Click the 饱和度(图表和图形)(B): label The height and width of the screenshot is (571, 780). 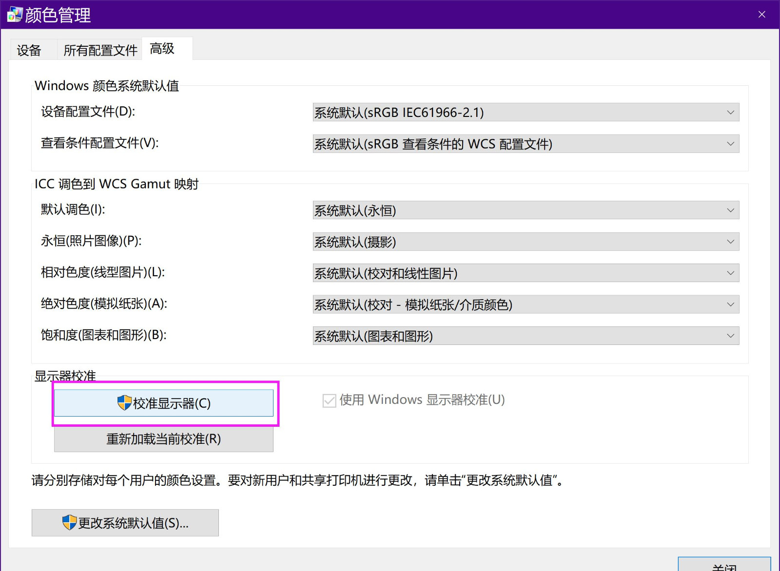104,335
